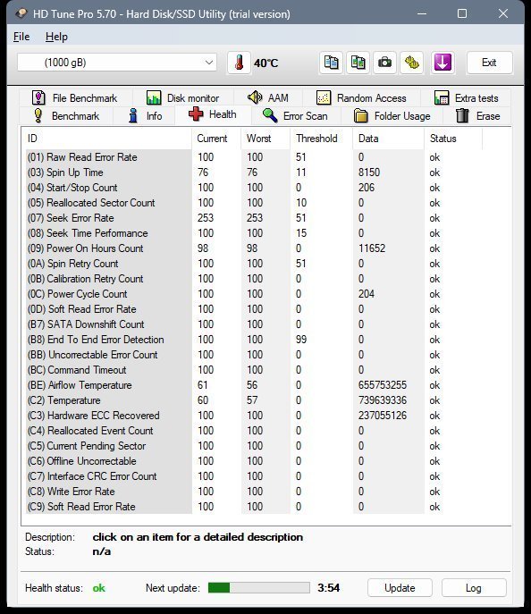The height and width of the screenshot is (614, 531).
Task: Open the Help menu
Action: pos(56,37)
